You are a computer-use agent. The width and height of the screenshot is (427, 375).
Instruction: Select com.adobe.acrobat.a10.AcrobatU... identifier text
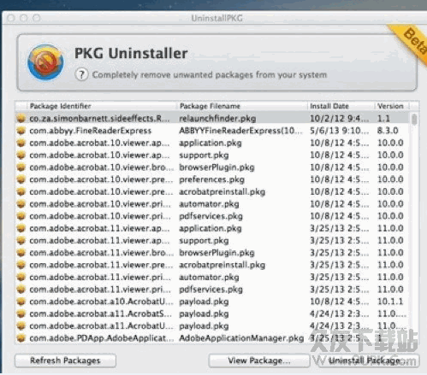pos(101,302)
